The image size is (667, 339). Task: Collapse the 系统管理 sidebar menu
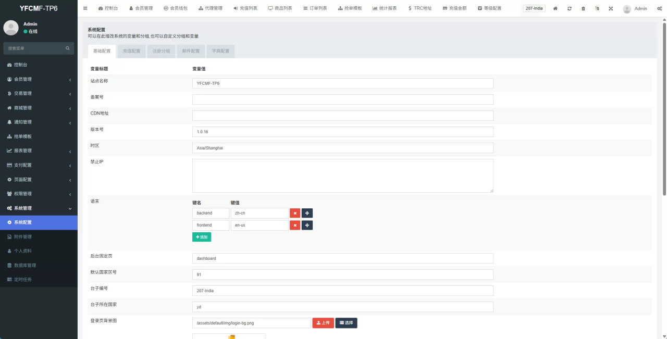(39, 208)
